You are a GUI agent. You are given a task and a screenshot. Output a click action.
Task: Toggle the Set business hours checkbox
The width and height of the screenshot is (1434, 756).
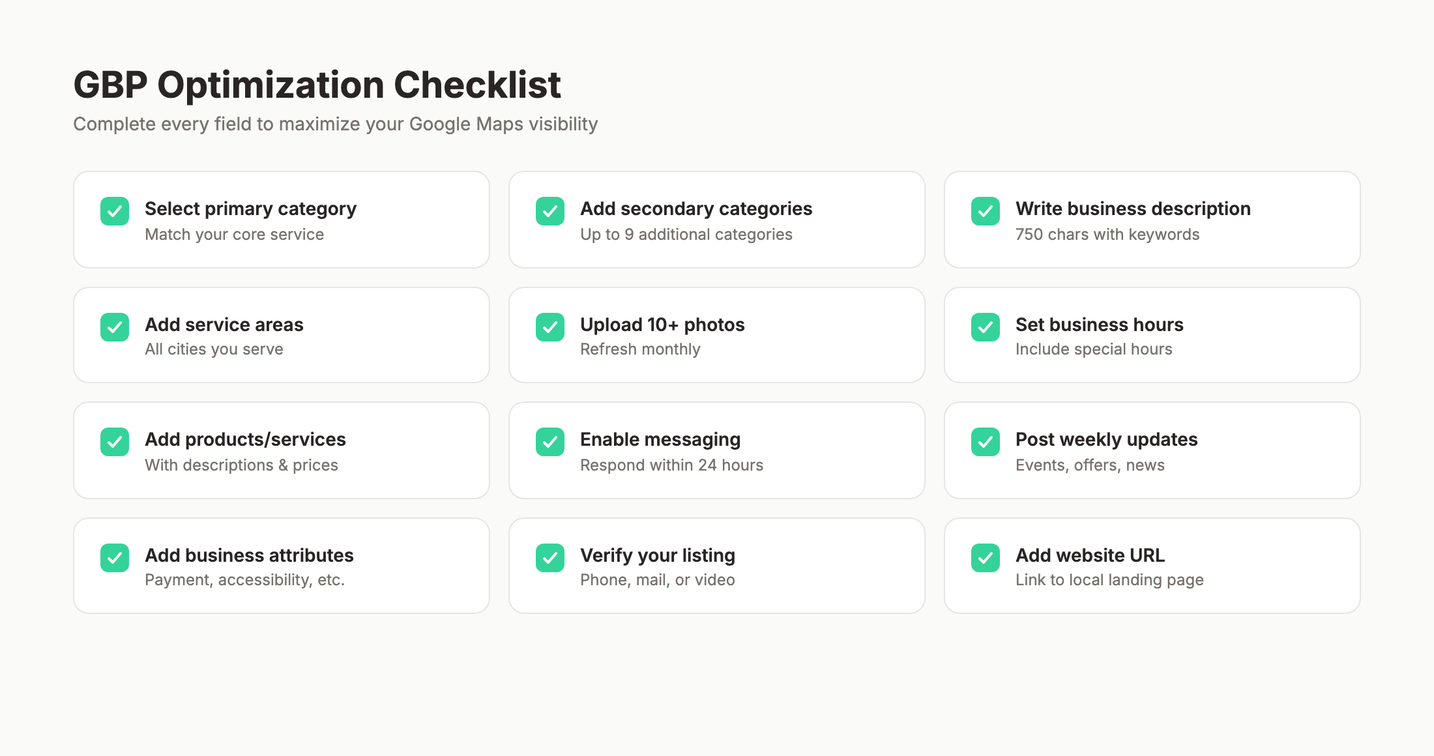[985, 327]
